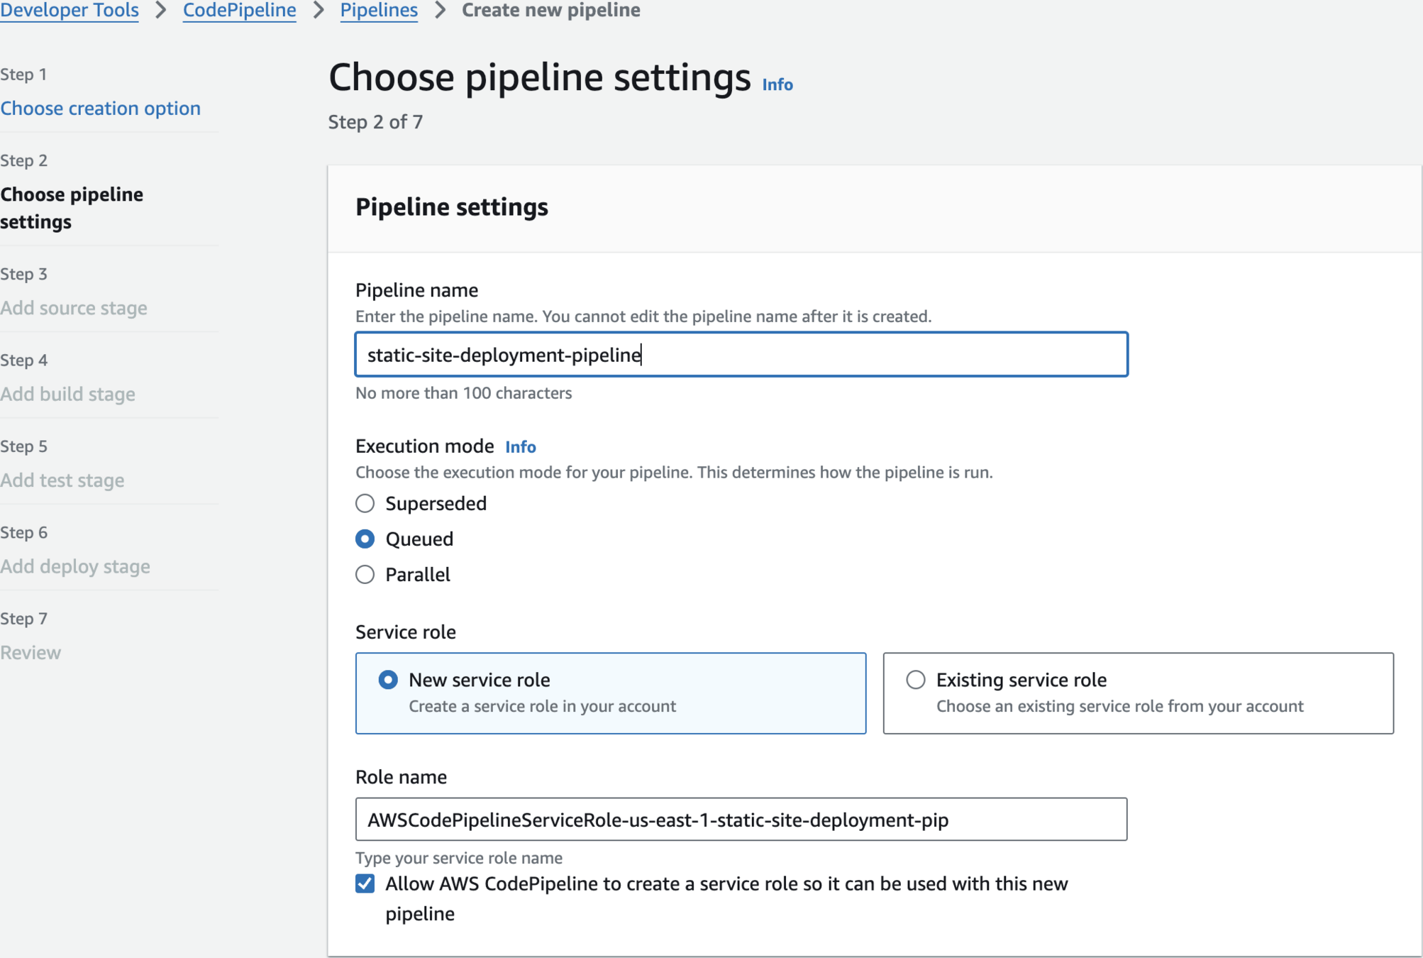Select the Parallel execution mode
1423x958 pixels.
(365, 574)
